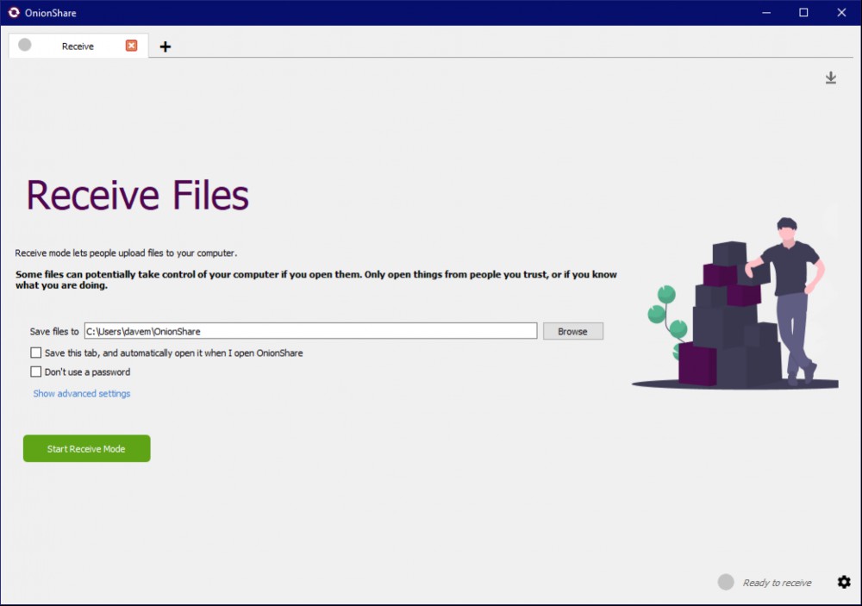The height and width of the screenshot is (606, 862).
Task: Maximize the OnionShare window
Action: (803, 12)
